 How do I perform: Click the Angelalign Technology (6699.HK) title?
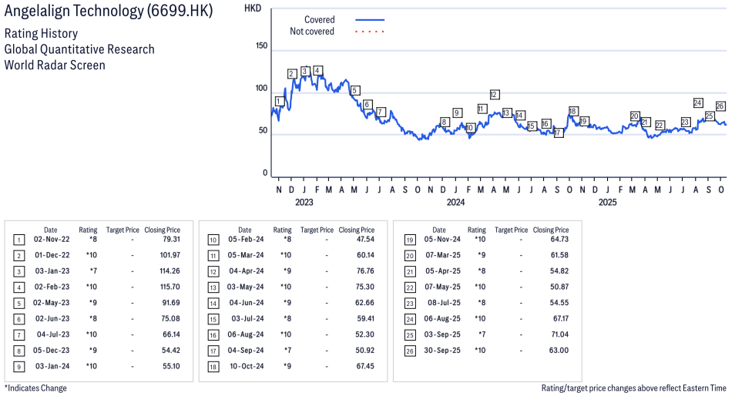[x=109, y=12]
